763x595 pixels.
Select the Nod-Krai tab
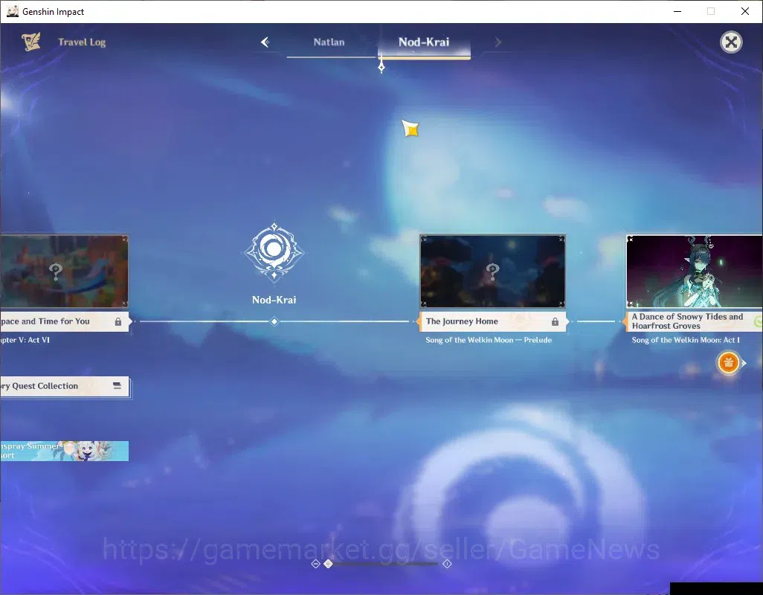pyautogui.click(x=424, y=42)
